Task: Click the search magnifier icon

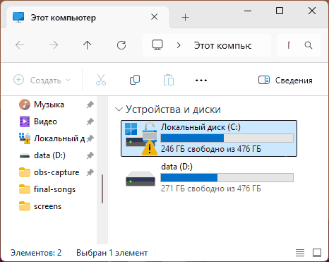Action: pyautogui.click(x=309, y=45)
